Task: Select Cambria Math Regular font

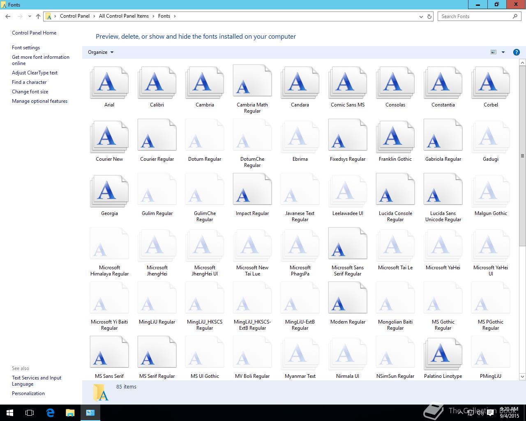Action: coord(252,81)
